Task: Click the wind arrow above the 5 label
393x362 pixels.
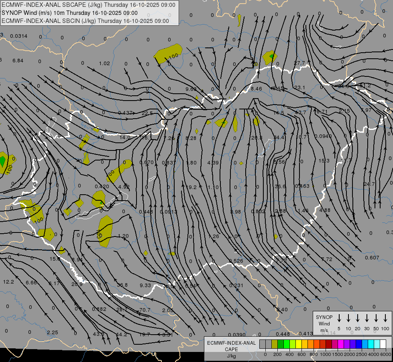Action: [339, 318]
